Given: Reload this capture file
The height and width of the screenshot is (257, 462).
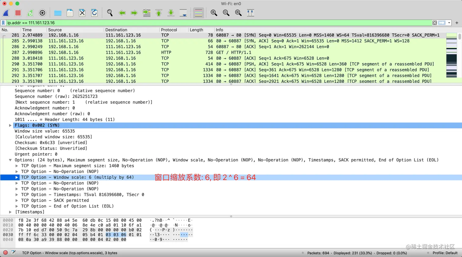Looking at the screenshot, I should point(94,13).
